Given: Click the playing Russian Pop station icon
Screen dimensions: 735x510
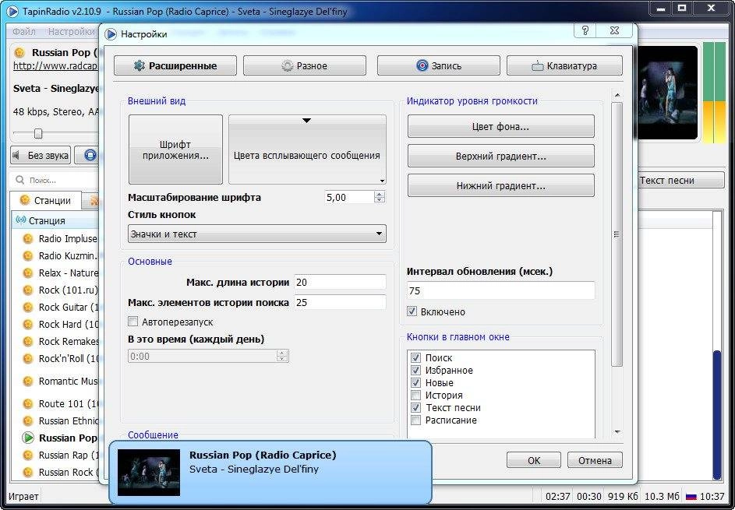Looking at the screenshot, I should [x=28, y=438].
